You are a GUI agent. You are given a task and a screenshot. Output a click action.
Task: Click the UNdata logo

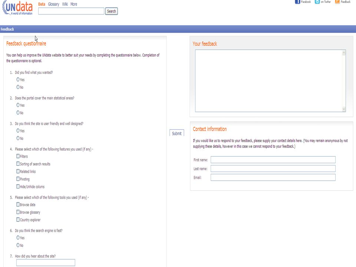coord(17,8)
